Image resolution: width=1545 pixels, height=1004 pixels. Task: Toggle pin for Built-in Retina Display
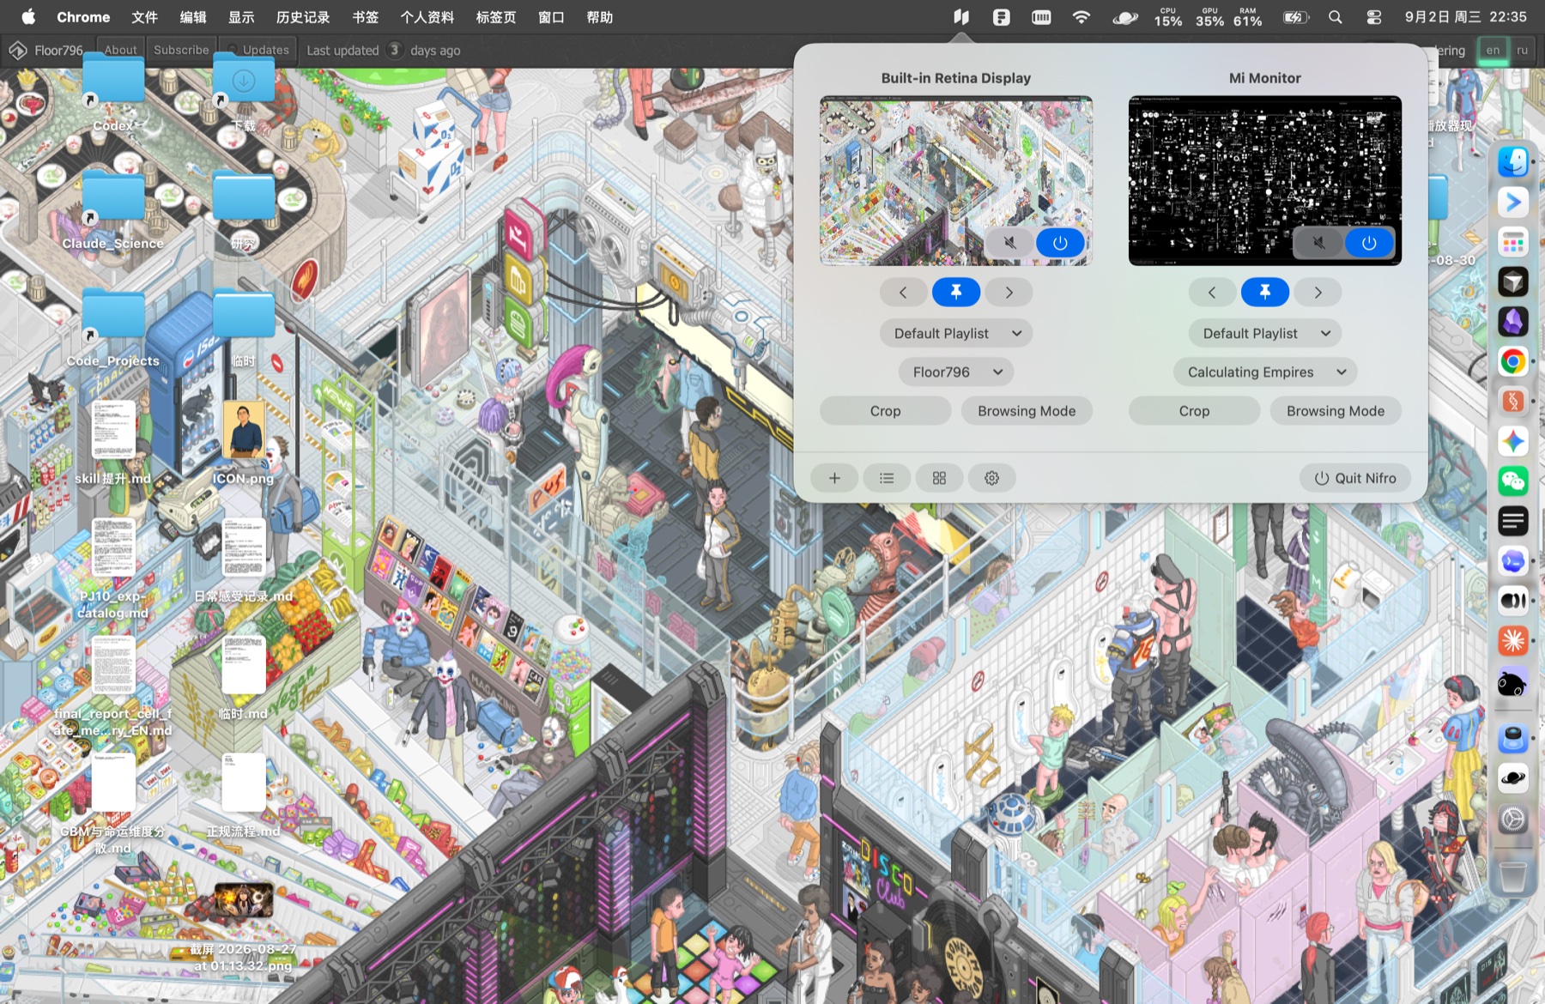coord(956,293)
